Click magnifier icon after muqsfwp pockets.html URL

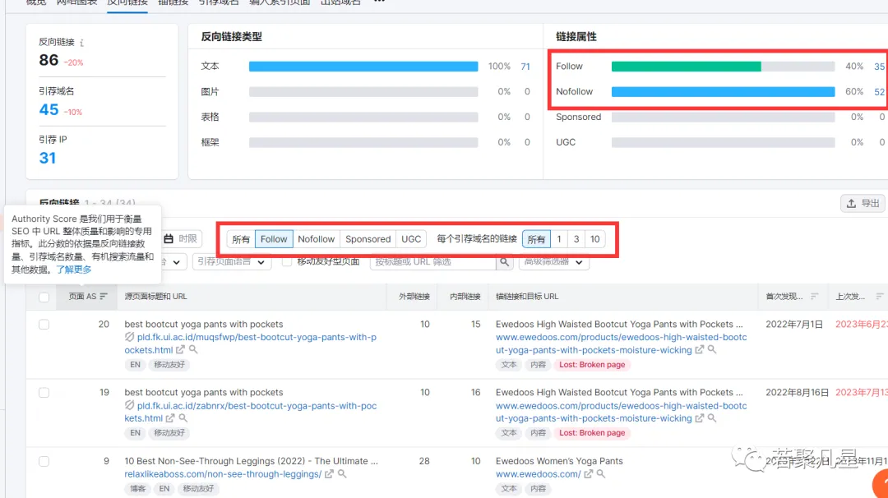tap(193, 350)
